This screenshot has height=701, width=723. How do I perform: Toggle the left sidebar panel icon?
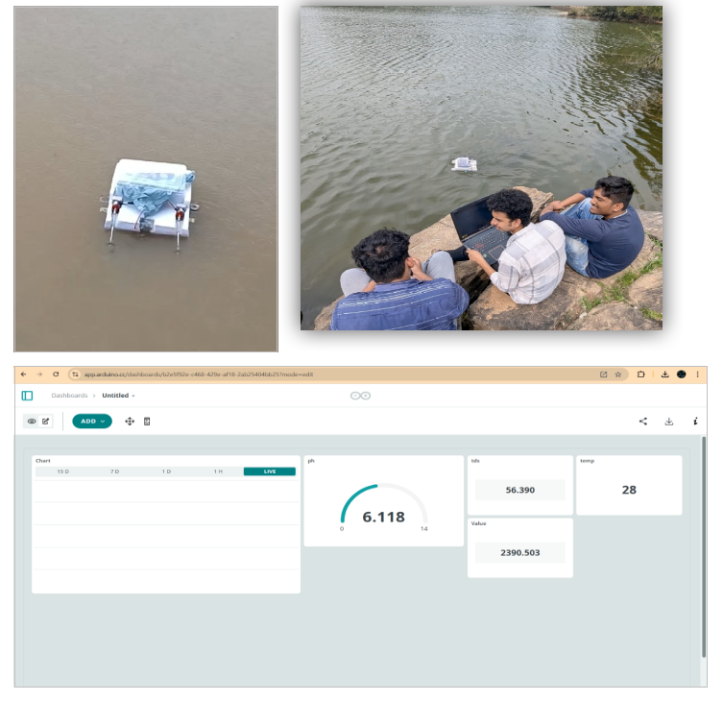[x=27, y=396]
